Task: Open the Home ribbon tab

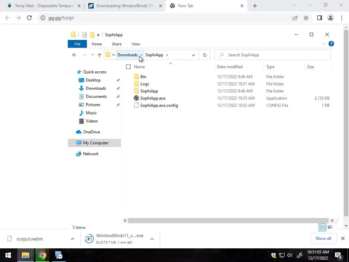Action: (96, 44)
